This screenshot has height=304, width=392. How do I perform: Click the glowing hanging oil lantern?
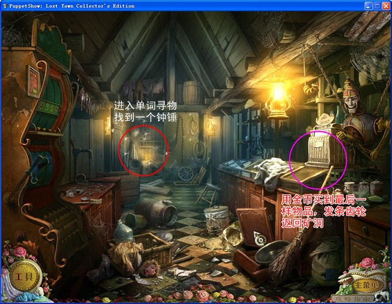pyautogui.click(x=277, y=98)
